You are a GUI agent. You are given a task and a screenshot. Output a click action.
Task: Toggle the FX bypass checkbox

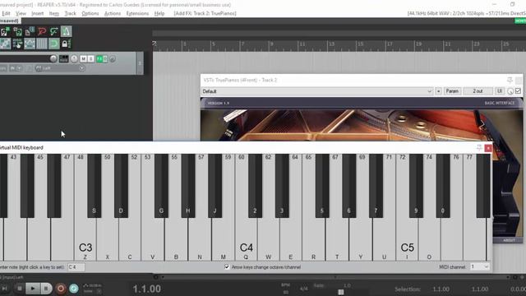pyautogui.click(x=519, y=91)
